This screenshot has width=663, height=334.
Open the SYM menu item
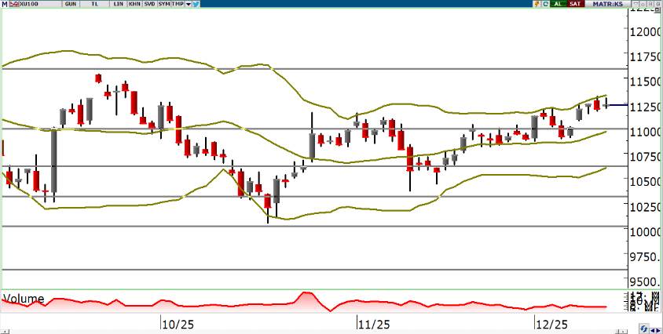(164, 4)
